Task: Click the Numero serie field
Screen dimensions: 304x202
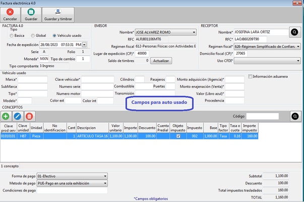Action: pyautogui.click(x=97, y=87)
